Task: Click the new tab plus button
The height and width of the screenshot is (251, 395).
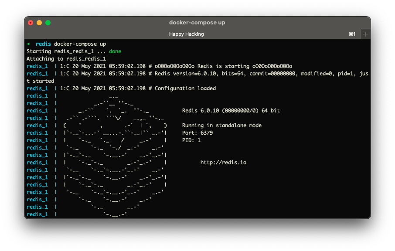Action: 365,34
